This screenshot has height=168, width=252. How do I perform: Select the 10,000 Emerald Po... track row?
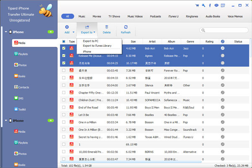155,152
